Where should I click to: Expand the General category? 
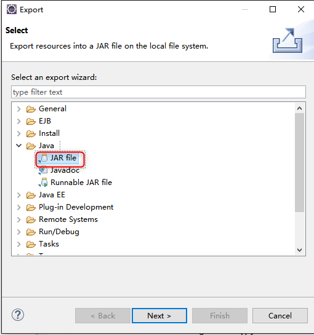[x=19, y=109]
